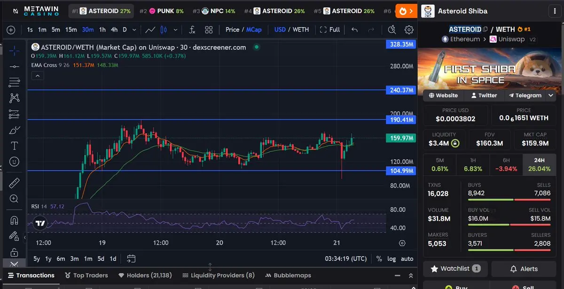Activate the zoom in tool
This screenshot has height=289, width=564.
click(x=14, y=199)
